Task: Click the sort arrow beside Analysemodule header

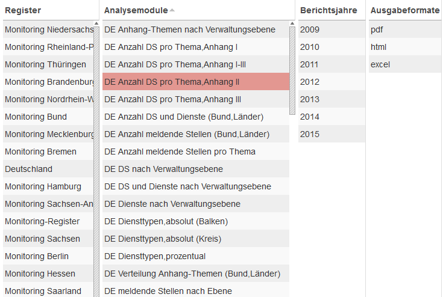Action: click(x=172, y=11)
